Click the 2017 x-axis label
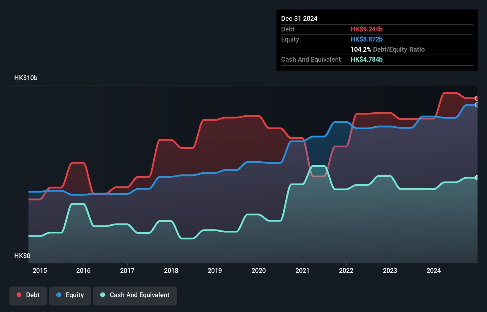 [x=127, y=270]
